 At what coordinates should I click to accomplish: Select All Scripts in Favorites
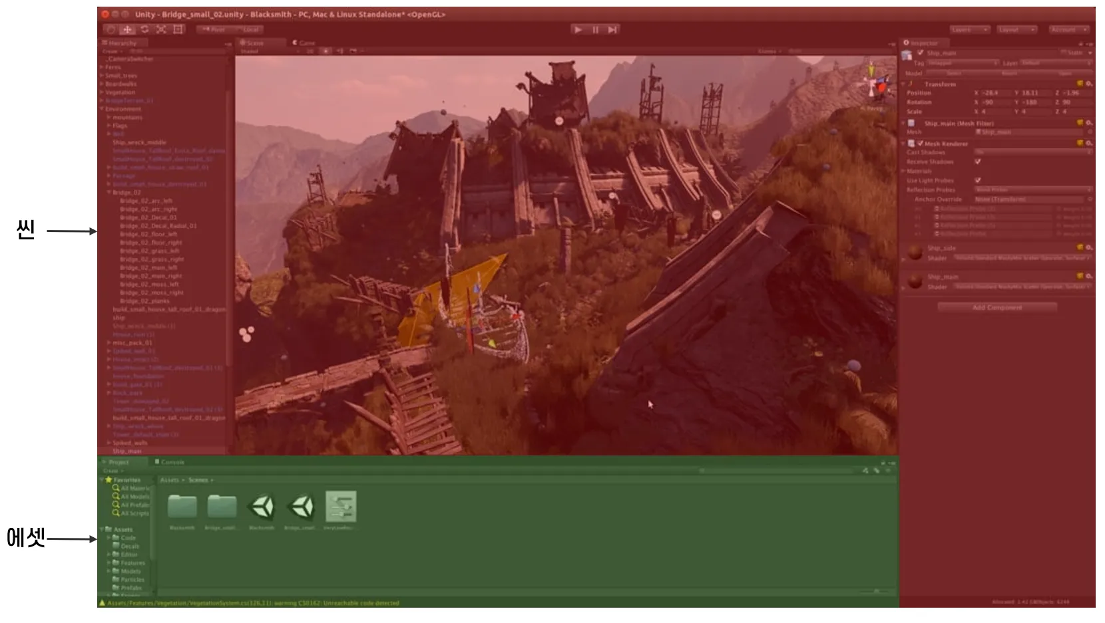tap(131, 513)
